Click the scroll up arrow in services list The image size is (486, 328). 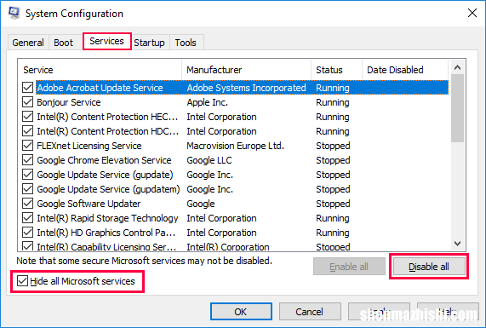click(x=457, y=67)
